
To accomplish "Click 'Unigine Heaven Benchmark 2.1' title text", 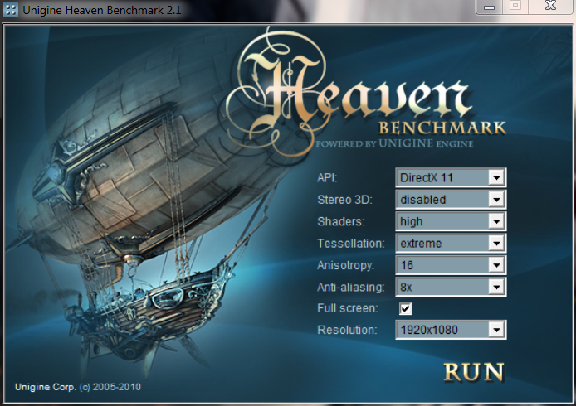I will (102, 10).
